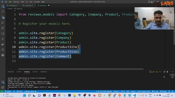
Task: Switch to the Jupyter panel tab
Action: coord(35,72)
